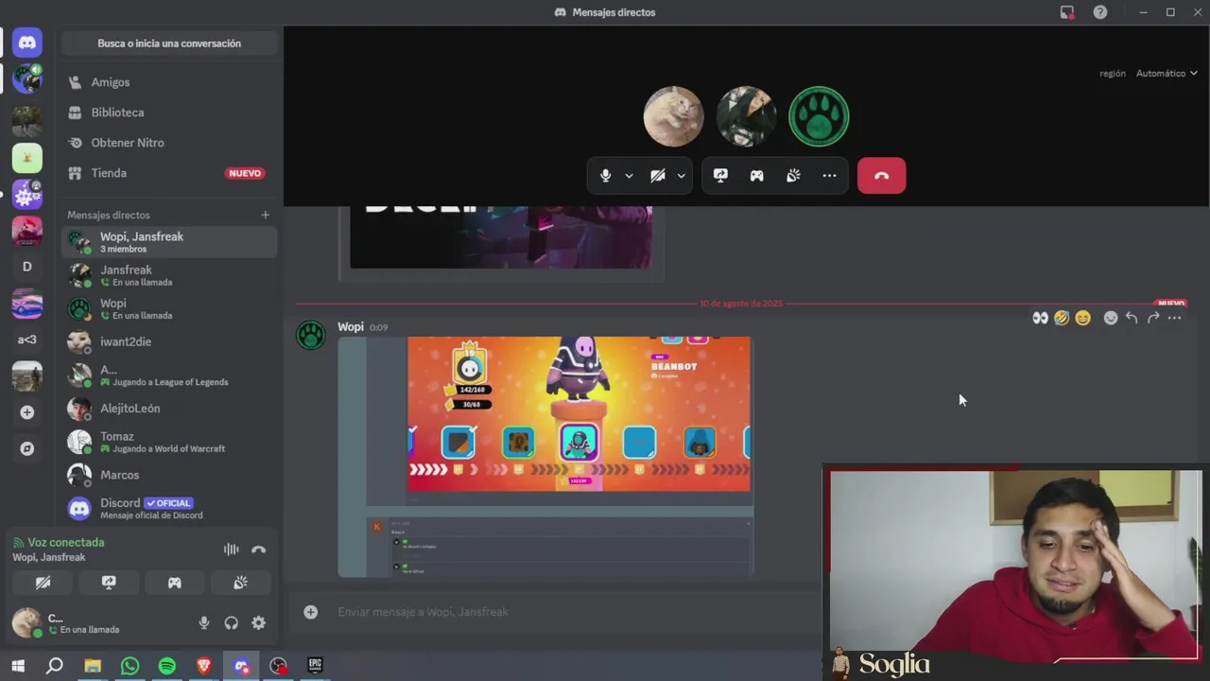1210x681 pixels.
Task: Open Discover servers compass icon
Action: pyautogui.click(x=26, y=449)
